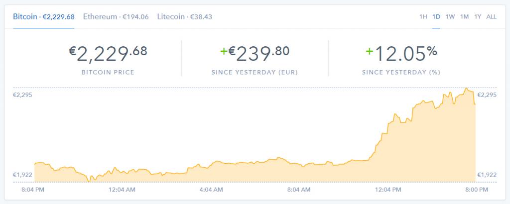Click the chart peak near €2,295
Screen dimensions: 510x204
click(466, 89)
